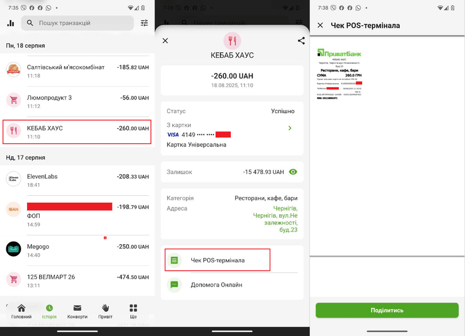465x336 pixels.
Task: Open the statistics chart icon
Action: 10,23
